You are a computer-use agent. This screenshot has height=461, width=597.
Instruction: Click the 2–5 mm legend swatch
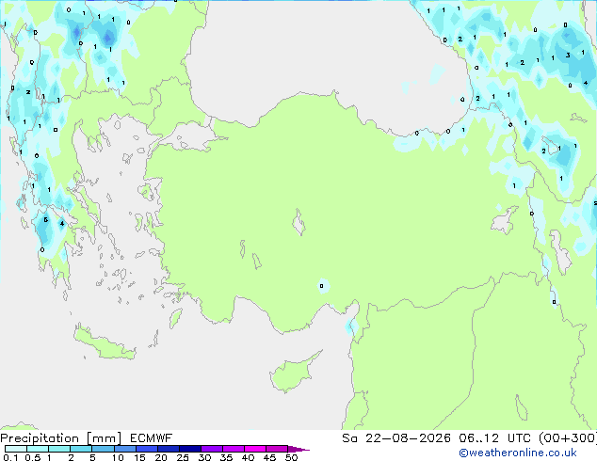[x=81, y=449]
